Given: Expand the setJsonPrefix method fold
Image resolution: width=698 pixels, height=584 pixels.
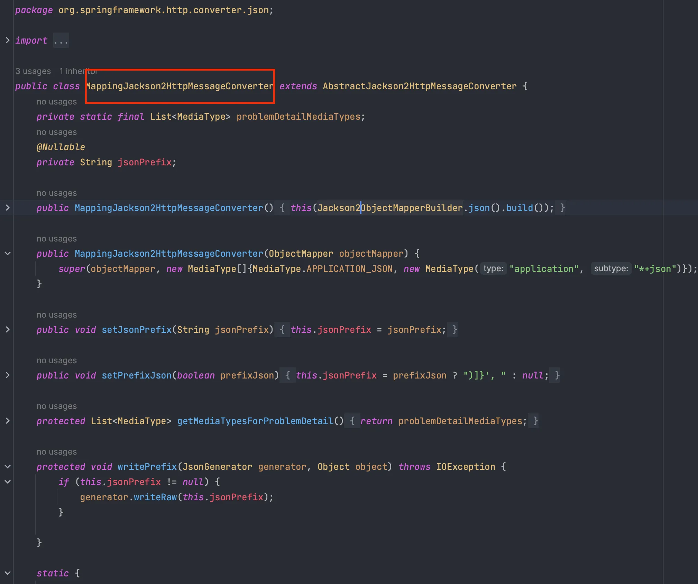Looking at the screenshot, I should coord(8,330).
